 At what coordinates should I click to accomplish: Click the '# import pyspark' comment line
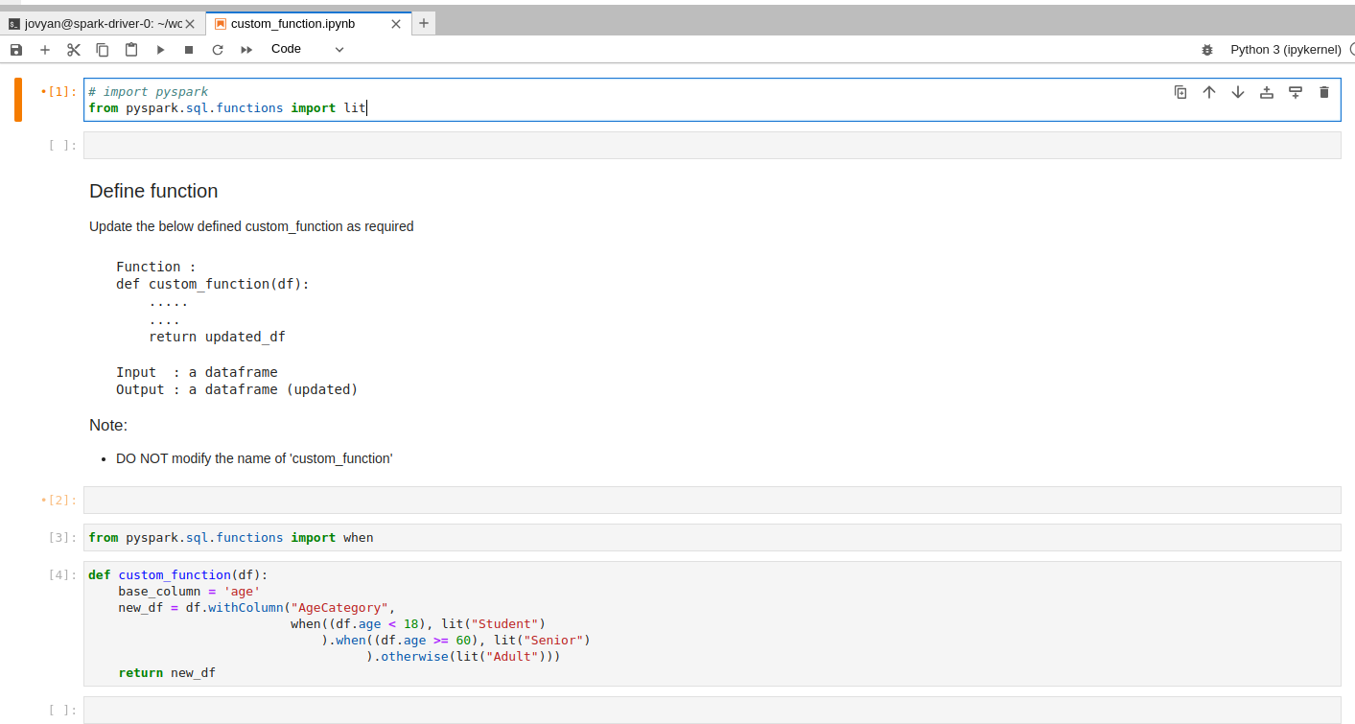[x=148, y=92]
